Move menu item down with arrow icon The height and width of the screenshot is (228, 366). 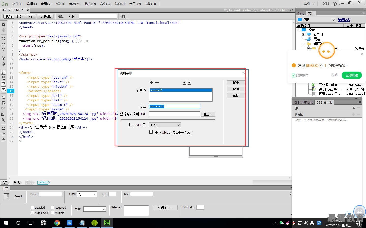pyautogui.click(x=184, y=83)
